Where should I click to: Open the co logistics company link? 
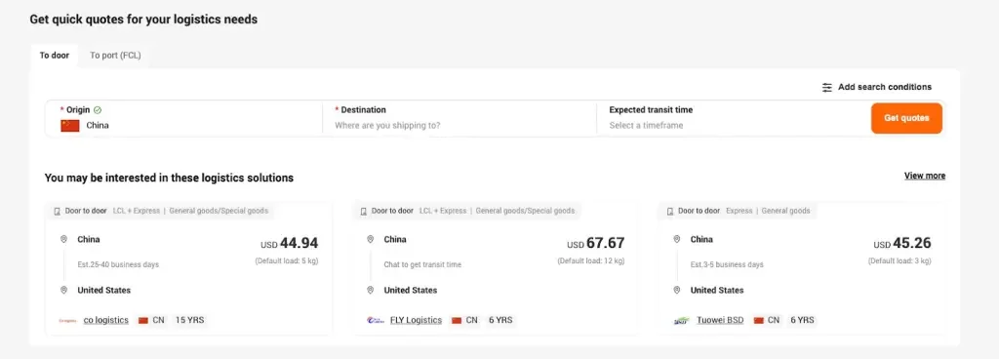pos(105,320)
